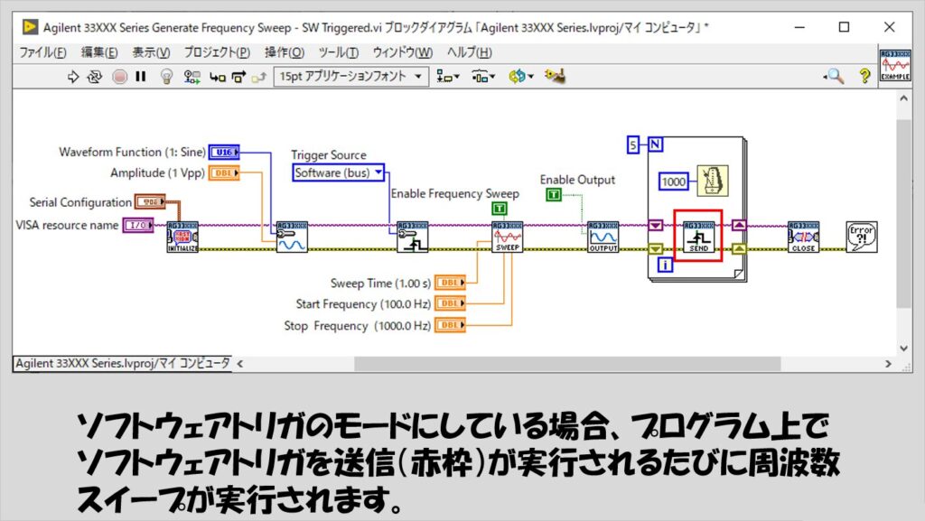This screenshot has width=925, height=521.
Task: Open the ツール(T) menu
Action: (x=339, y=52)
